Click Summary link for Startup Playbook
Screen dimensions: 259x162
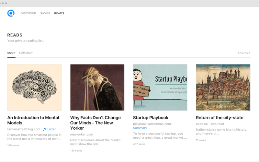(140, 128)
